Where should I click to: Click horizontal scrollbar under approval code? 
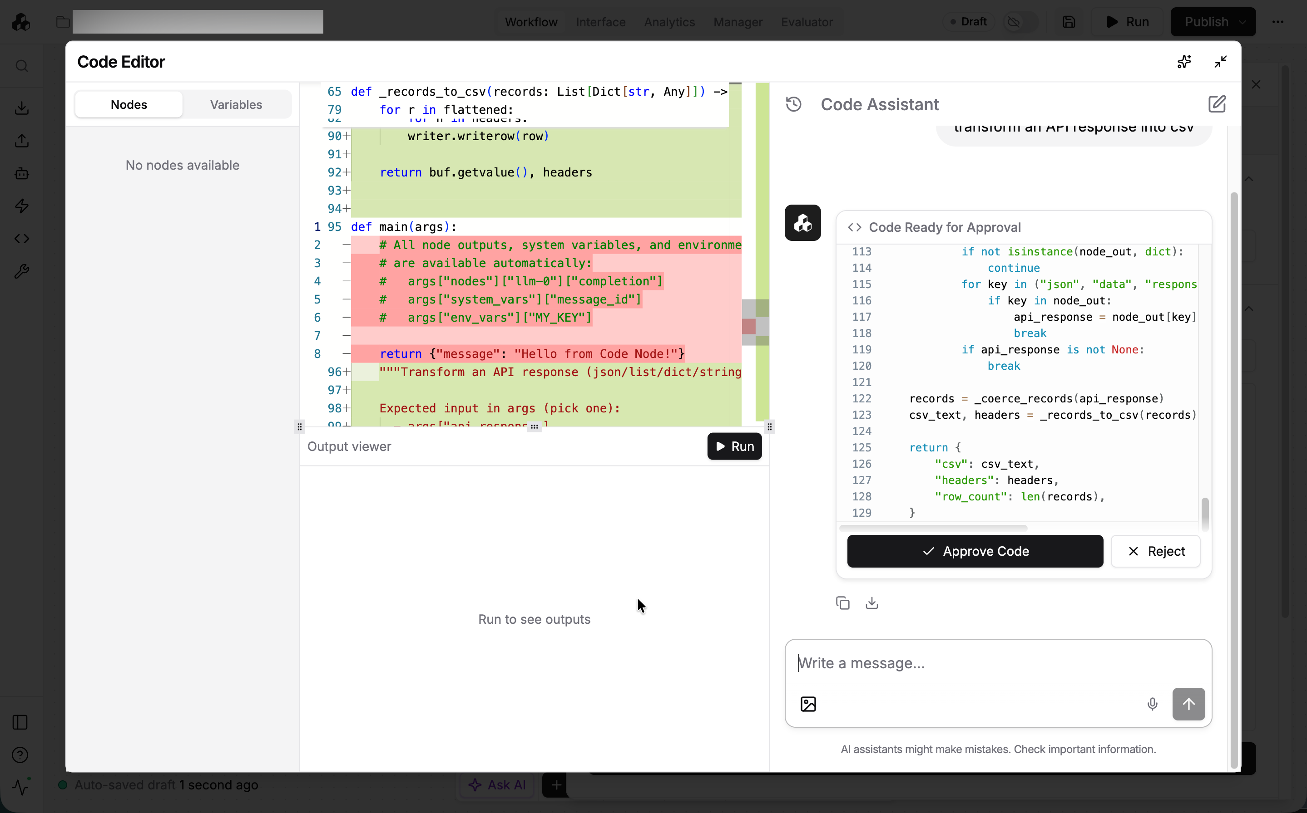[933, 528]
